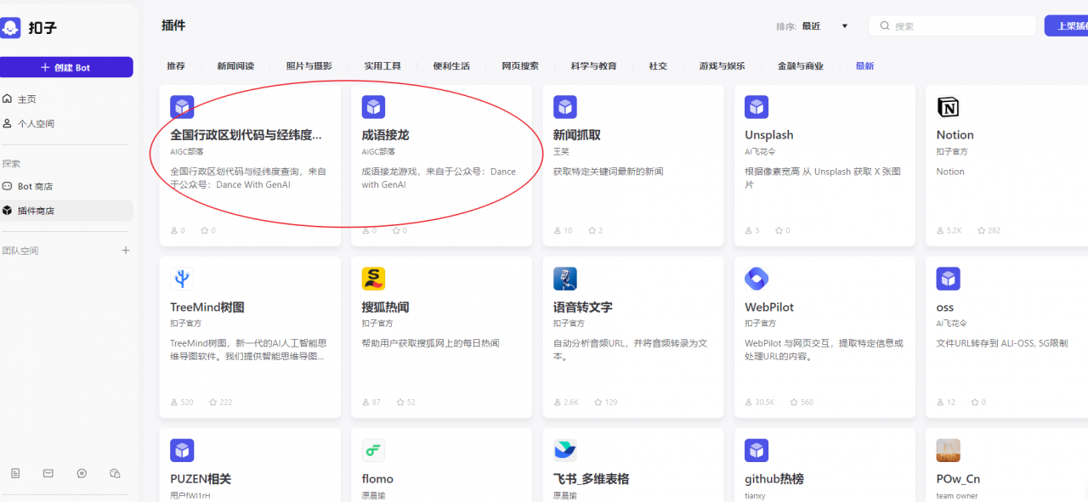Click the users icon on the 语音转文字 card
Image resolution: width=1088 pixels, height=502 pixels.
click(557, 402)
